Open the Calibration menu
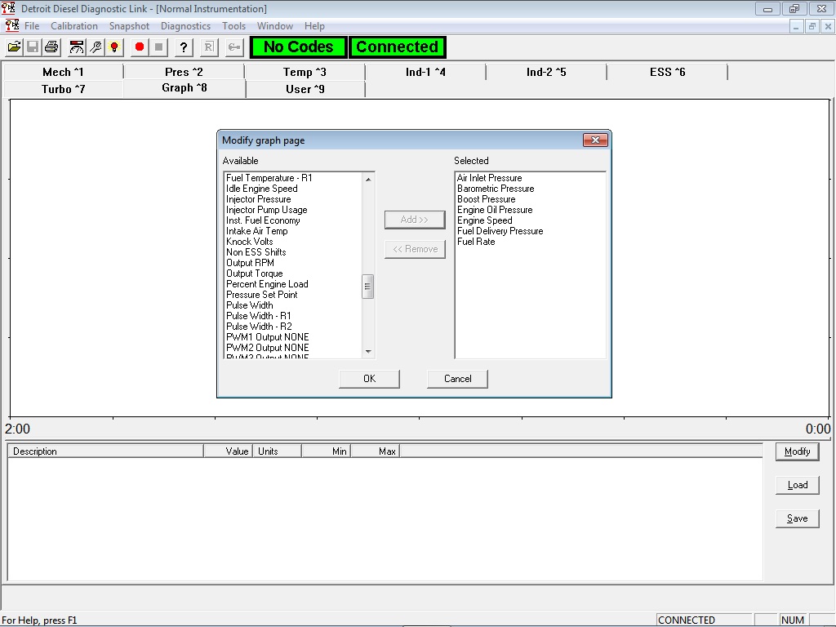 [74, 25]
